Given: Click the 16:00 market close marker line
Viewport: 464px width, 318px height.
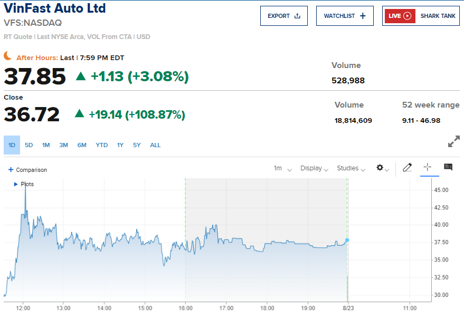Looking at the screenshot, I should (185, 237).
